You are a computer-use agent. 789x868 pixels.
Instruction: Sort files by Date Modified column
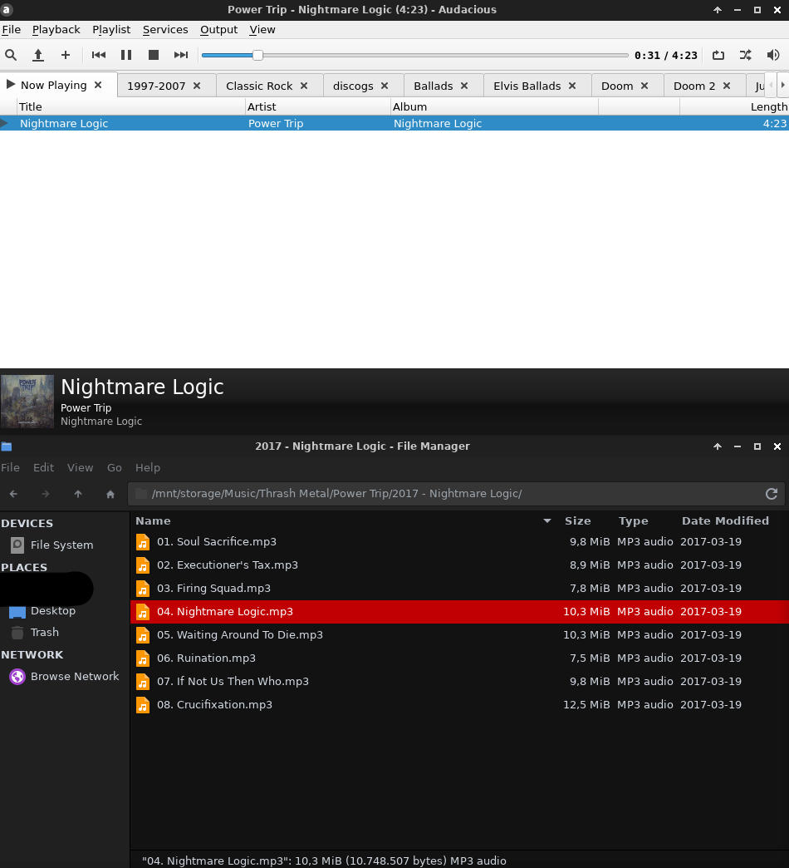pos(725,521)
